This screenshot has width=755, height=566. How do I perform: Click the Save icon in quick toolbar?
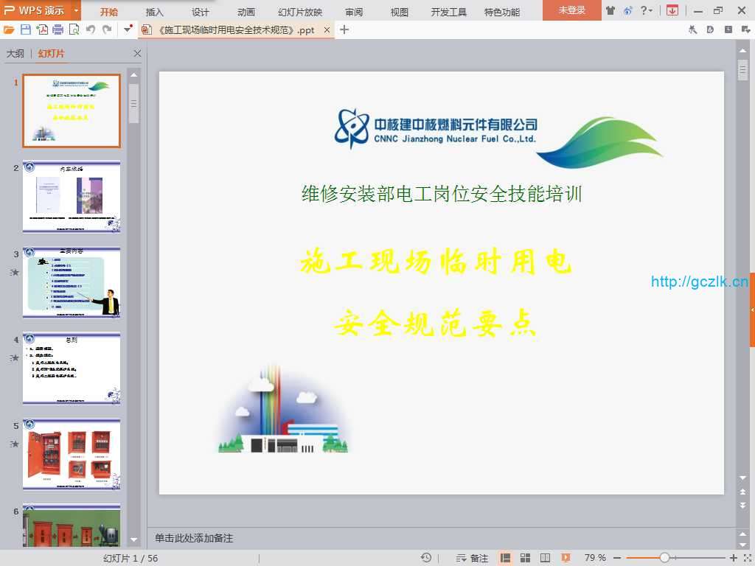coord(26,29)
